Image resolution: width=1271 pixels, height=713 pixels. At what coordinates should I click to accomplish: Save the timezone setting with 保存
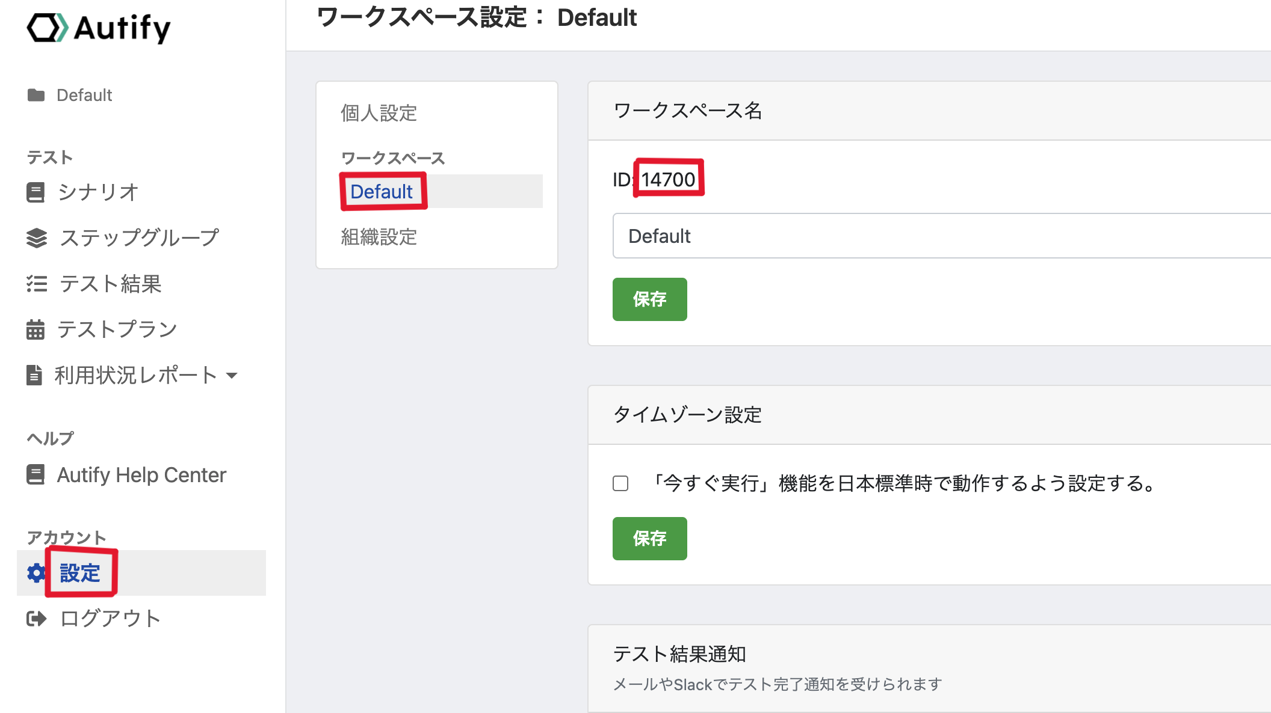click(649, 539)
